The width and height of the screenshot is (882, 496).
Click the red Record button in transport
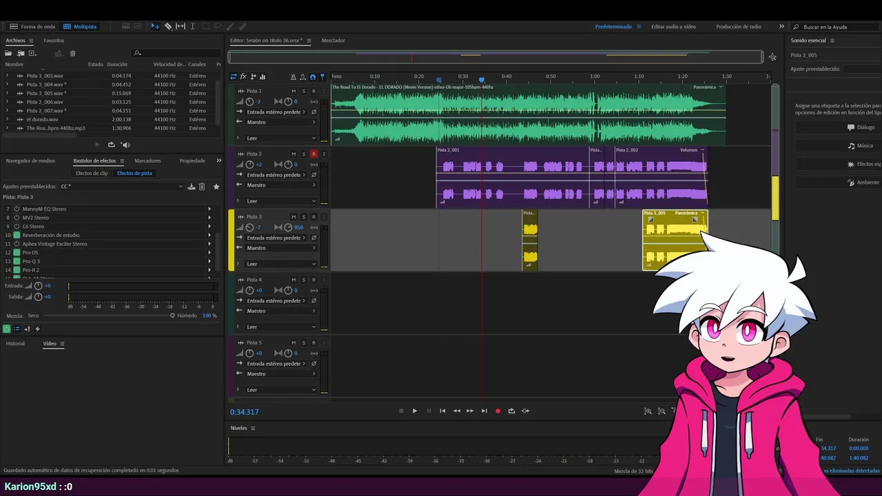498,411
